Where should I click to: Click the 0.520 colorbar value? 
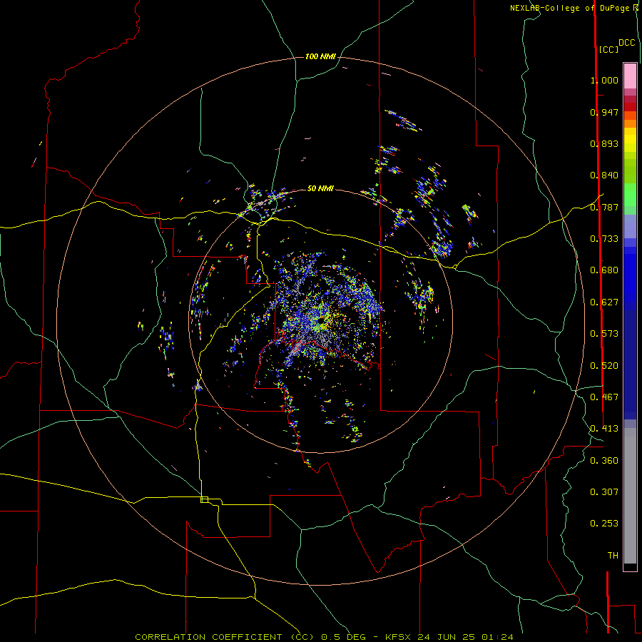pyautogui.click(x=604, y=366)
